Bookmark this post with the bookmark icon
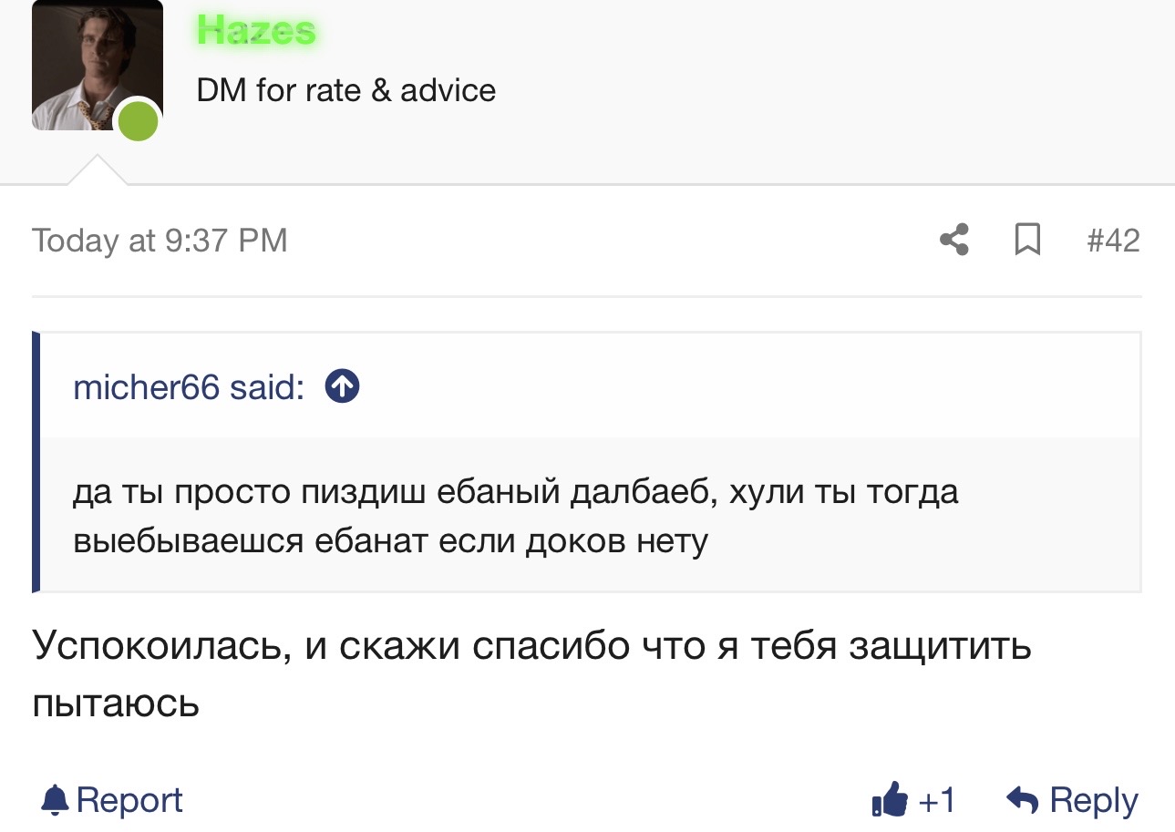 (x=1027, y=241)
